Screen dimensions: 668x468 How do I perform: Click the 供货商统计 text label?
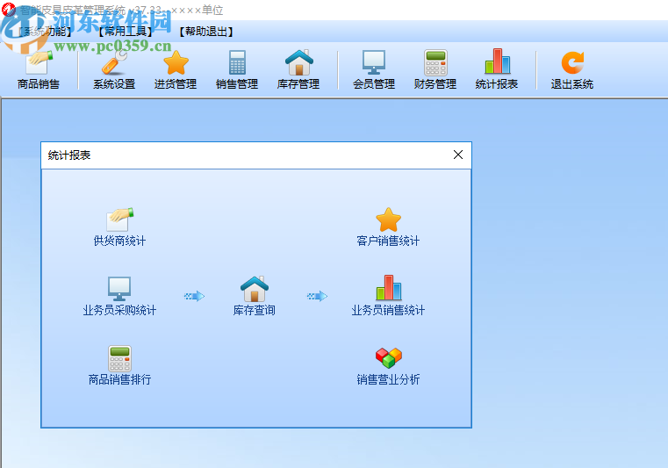coord(119,241)
